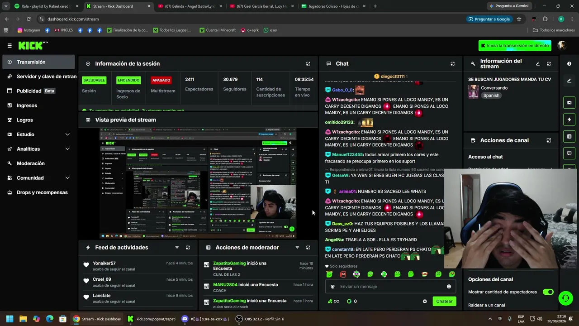Click the pencil edit icon in right rail
The image size is (579, 326).
[569, 81]
